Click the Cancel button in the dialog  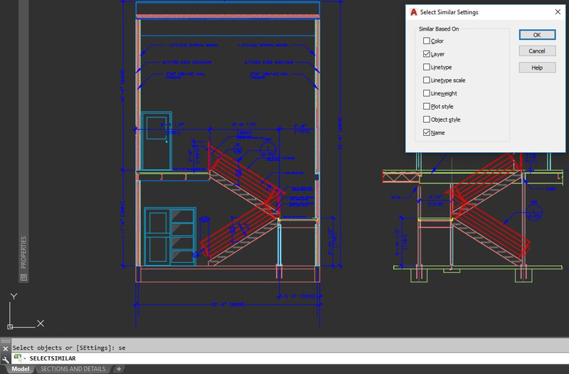pyautogui.click(x=537, y=51)
